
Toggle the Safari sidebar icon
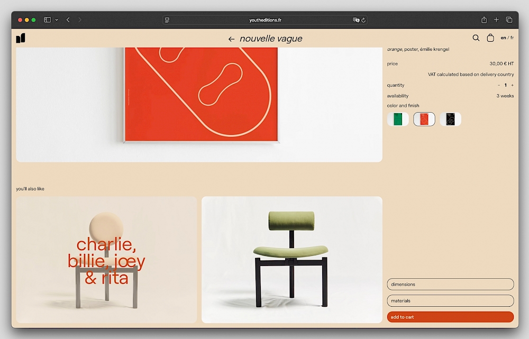pos(47,20)
